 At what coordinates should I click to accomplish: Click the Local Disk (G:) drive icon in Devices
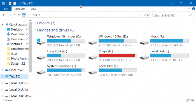[41, 57]
